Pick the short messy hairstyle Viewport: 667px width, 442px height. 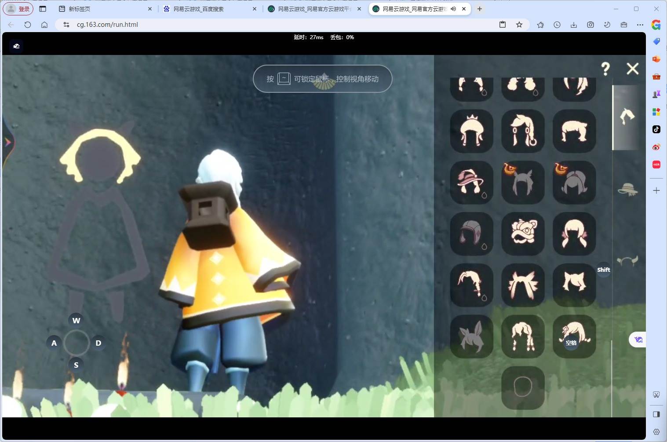(574, 131)
